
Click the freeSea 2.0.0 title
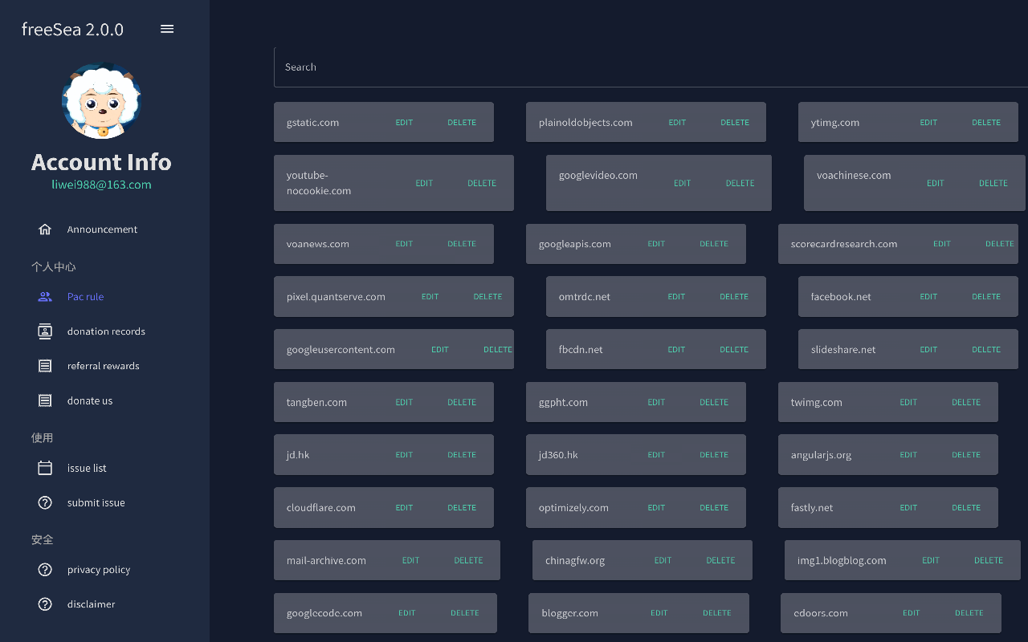[x=72, y=30]
